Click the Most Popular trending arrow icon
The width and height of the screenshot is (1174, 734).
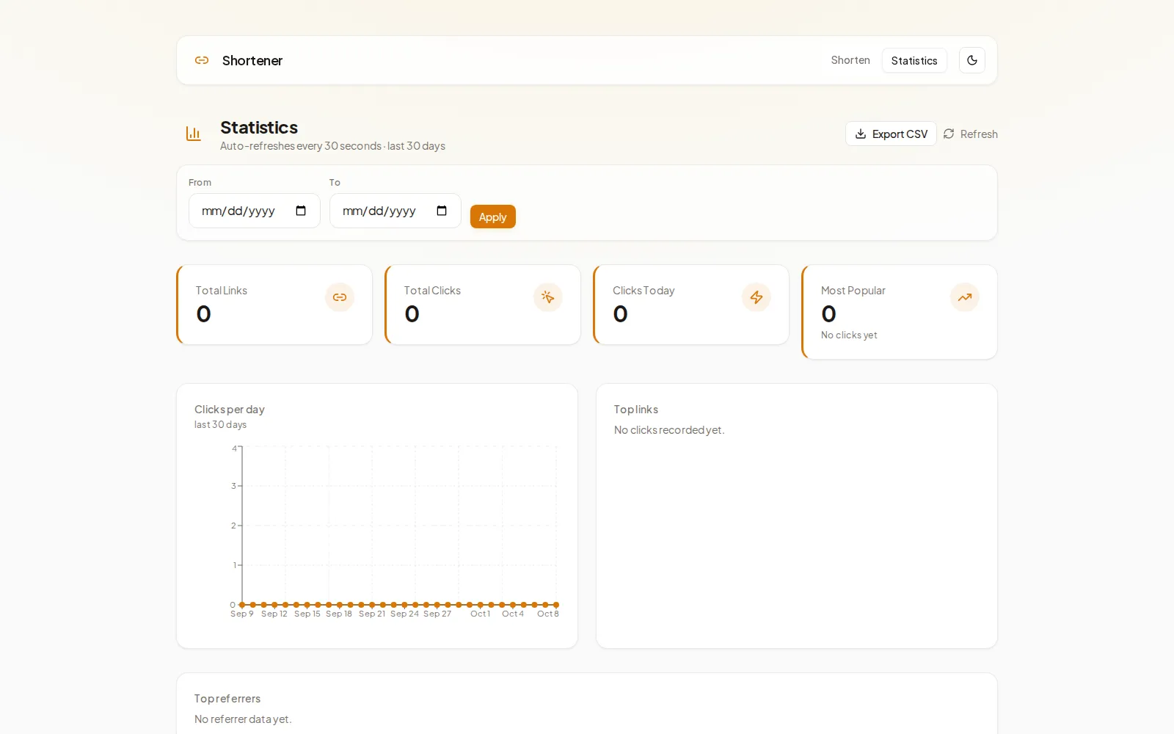click(x=965, y=297)
